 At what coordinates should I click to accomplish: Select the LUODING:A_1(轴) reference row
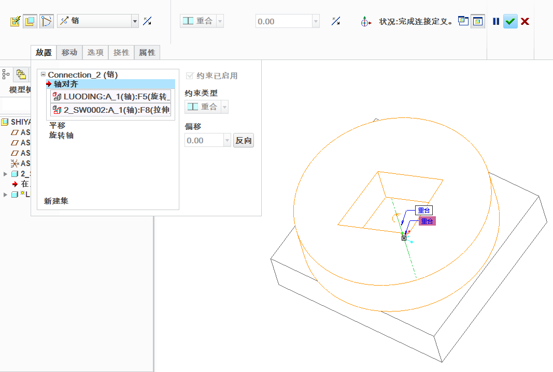tap(111, 97)
